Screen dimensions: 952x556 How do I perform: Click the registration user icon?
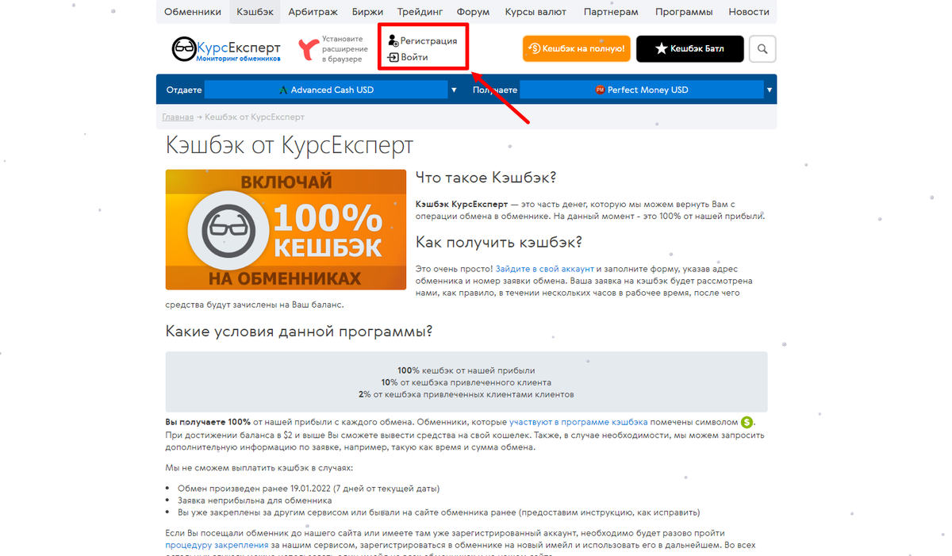coord(393,40)
